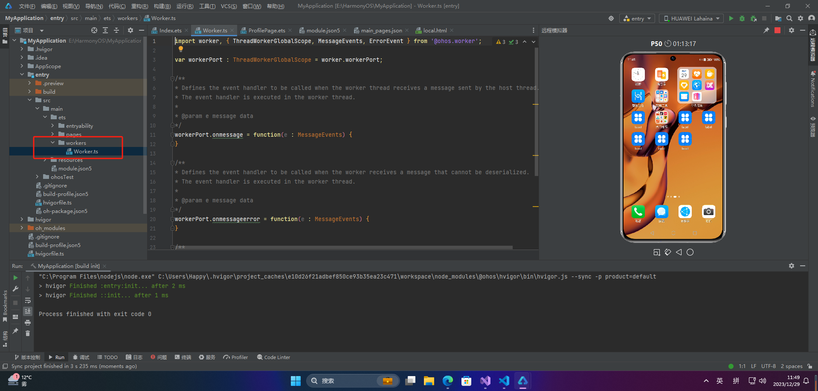The image size is (818, 391).
Task: Switch to ProfilePage.ets editor tab
Action: pos(267,30)
